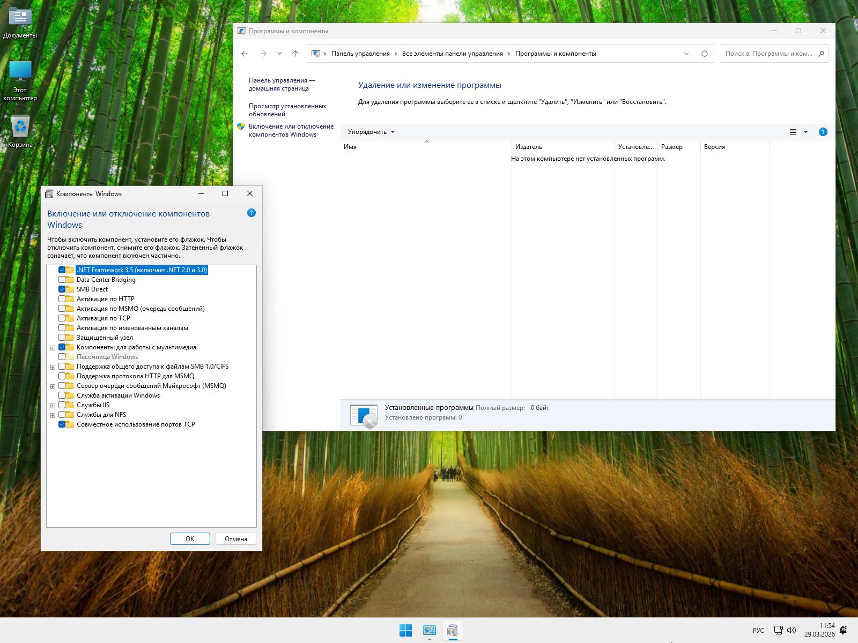Change view layout icon in toolbar
The height and width of the screenshot is (643, 858).
click(x=793, y=132)
